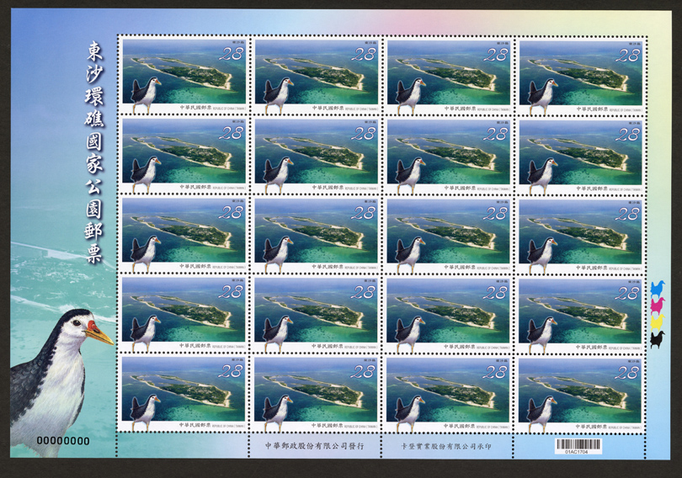Click the magenta bird color registration mark
Image resolution: width=682 pixels, height=478 pixels.
click(658, 305)
